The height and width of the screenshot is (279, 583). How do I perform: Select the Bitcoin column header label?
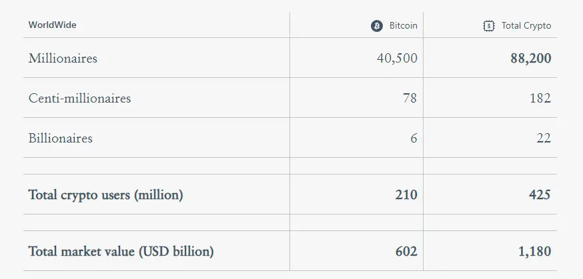pyautogui.click(x=404, y=25)
